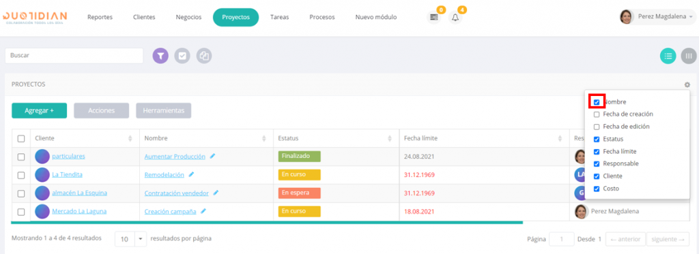Open Aumentar Producción project link
The width and height of the screenshot is (699, 254).
coord(175,157)
